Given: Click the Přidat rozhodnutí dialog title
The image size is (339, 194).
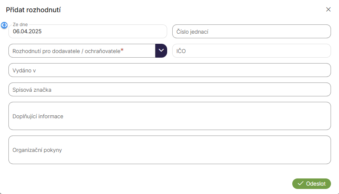Looking at the screenshot, I should [x=36, y=10].
